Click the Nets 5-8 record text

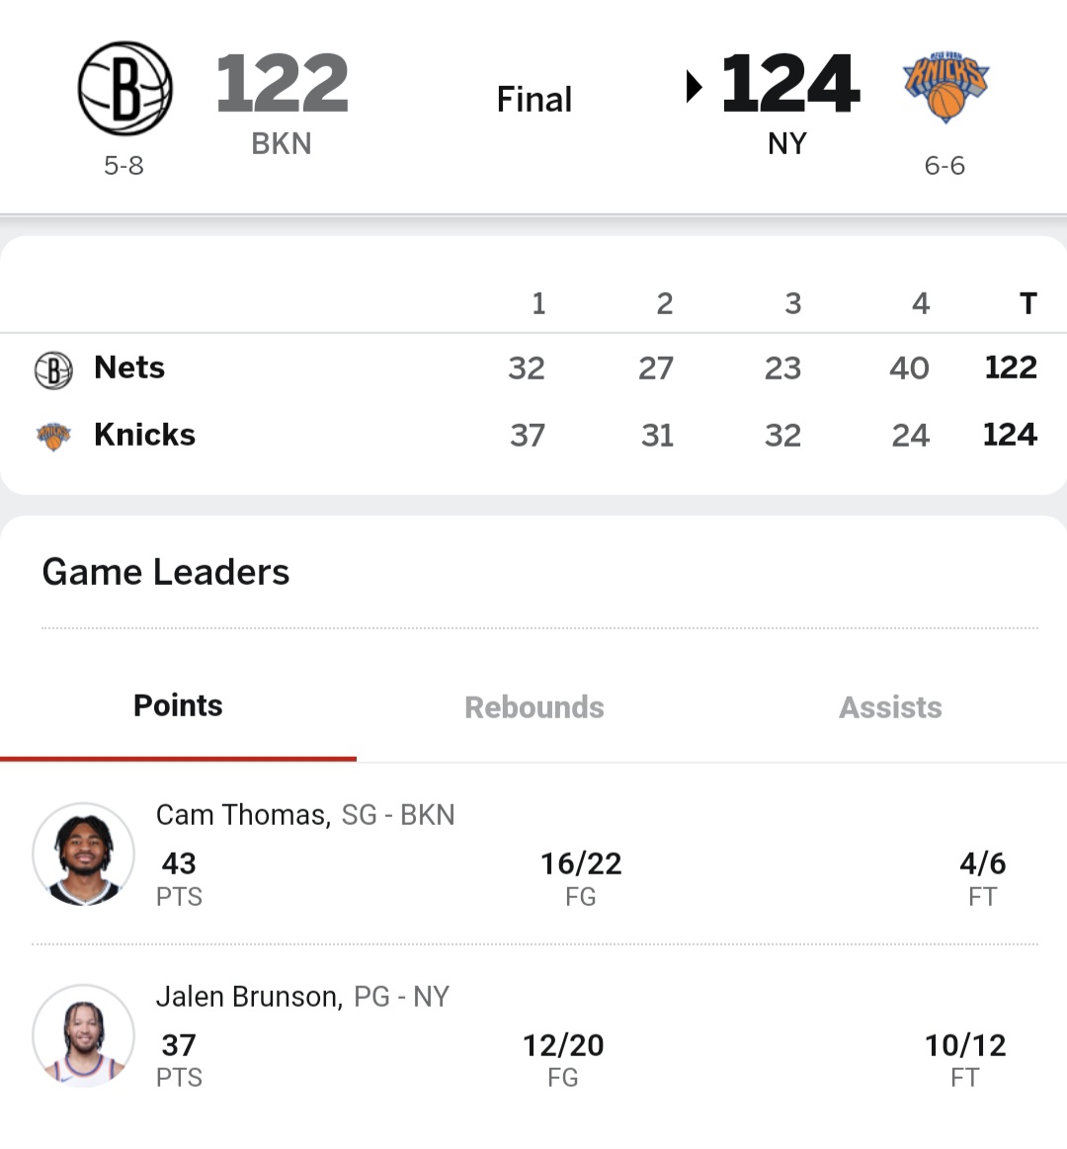coord(123,166)
